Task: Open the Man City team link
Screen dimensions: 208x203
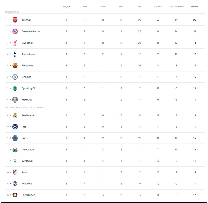Action: 27,100
